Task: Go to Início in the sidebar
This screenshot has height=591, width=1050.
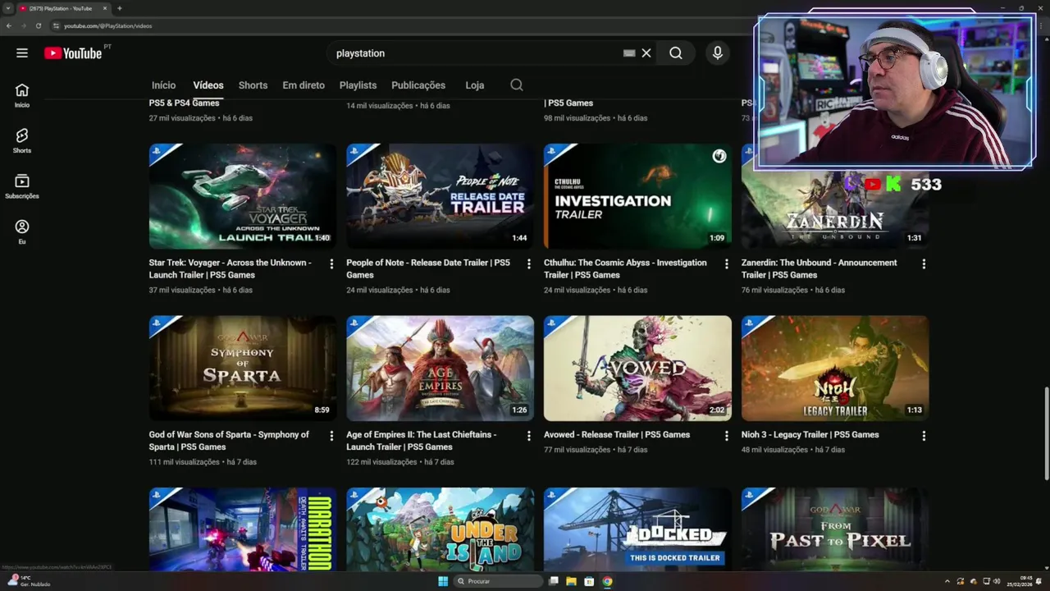Action: point(22,95)
